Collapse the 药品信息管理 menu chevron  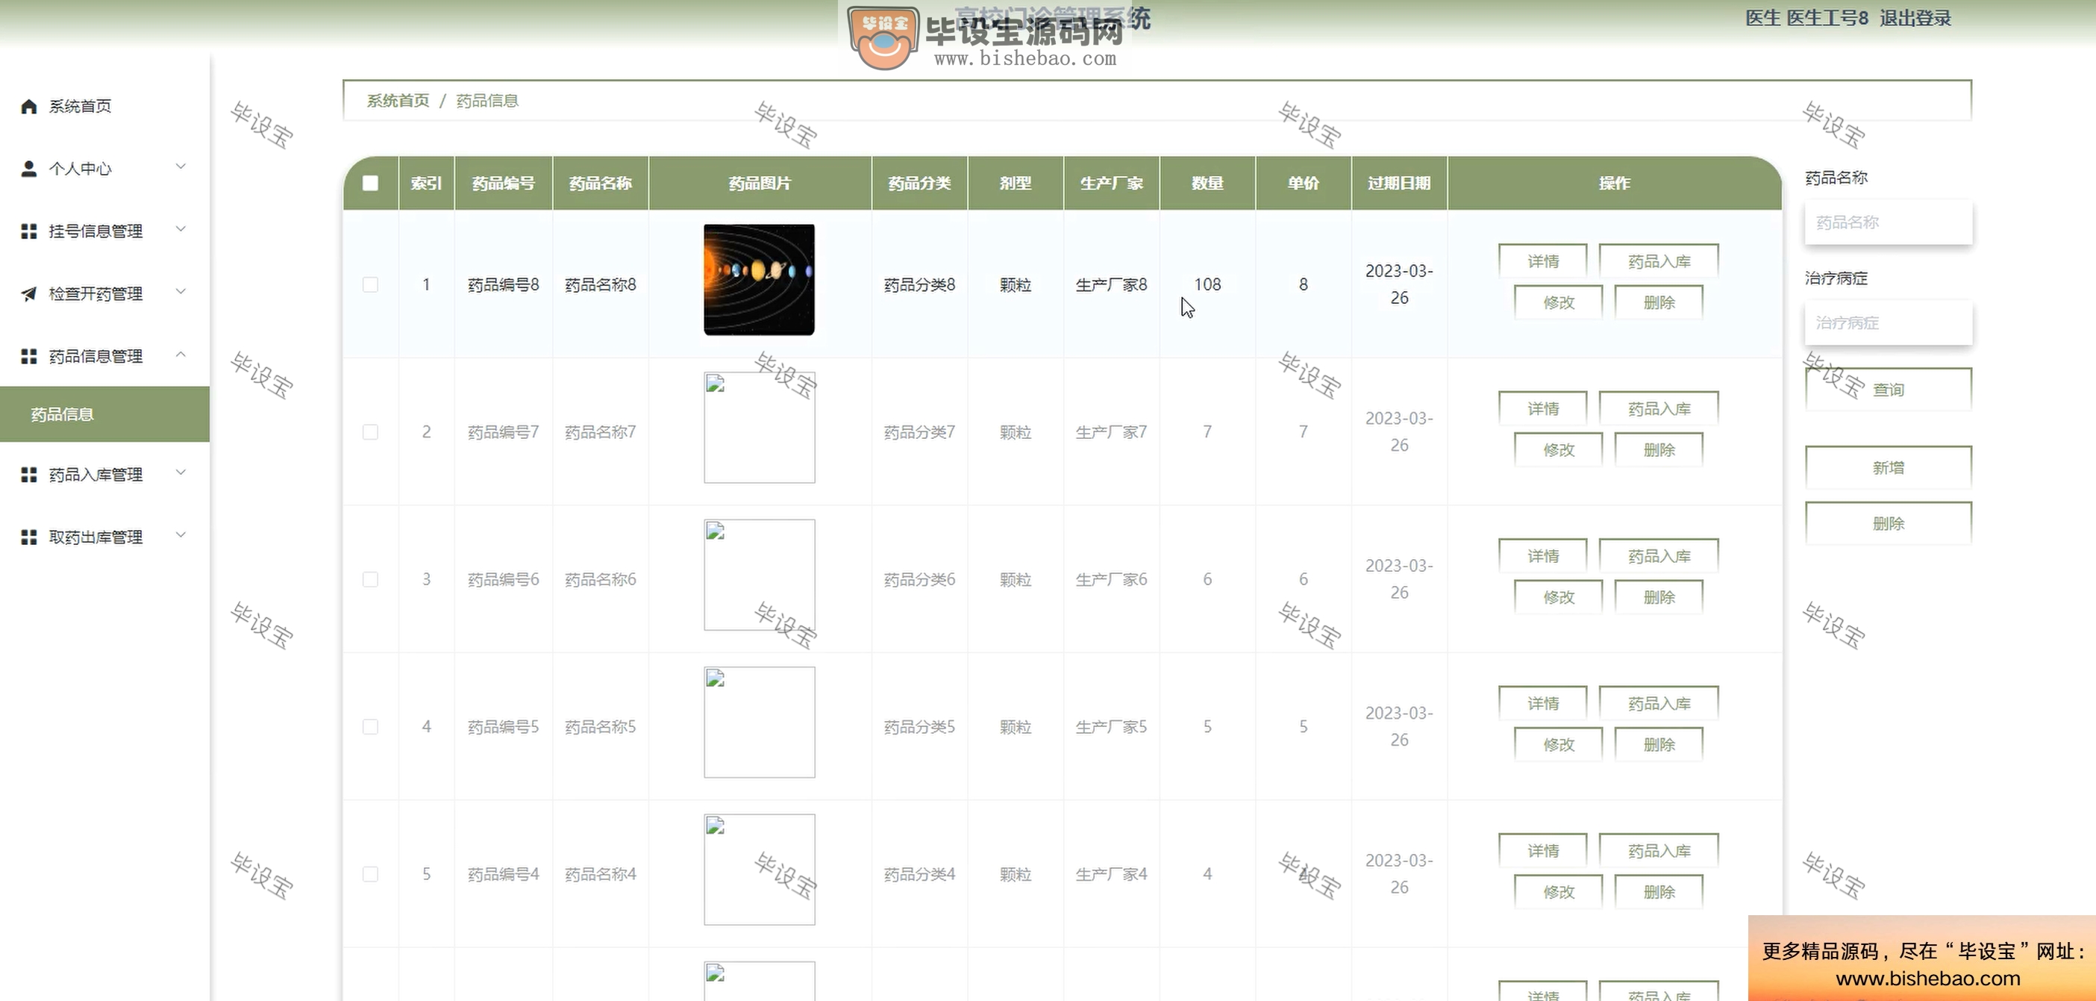[181, 355]
